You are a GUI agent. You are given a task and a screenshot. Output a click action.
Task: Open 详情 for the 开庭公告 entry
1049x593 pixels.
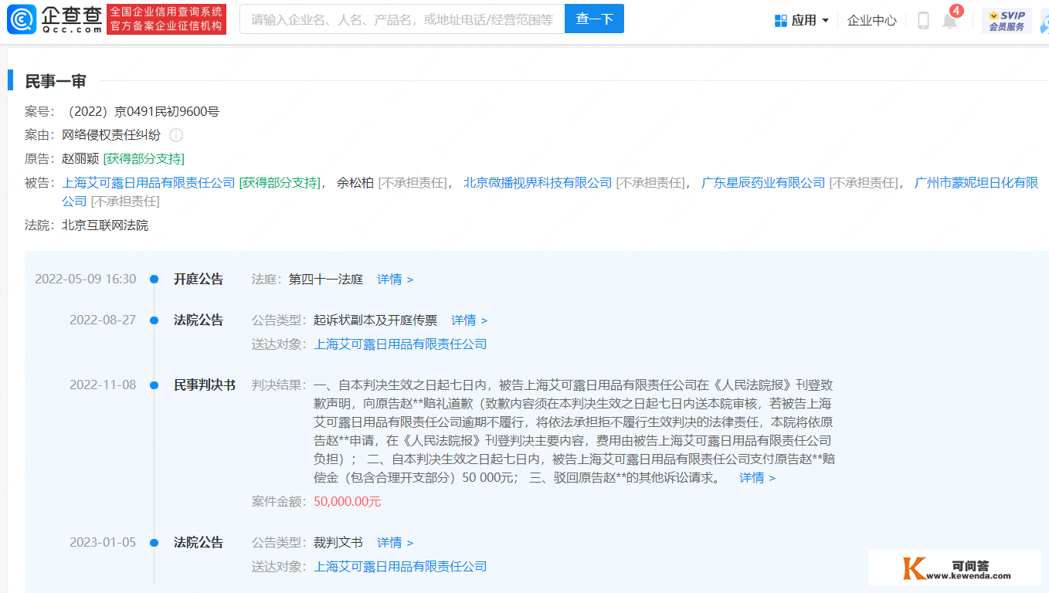pyautogui.click(x=395, y=280)
